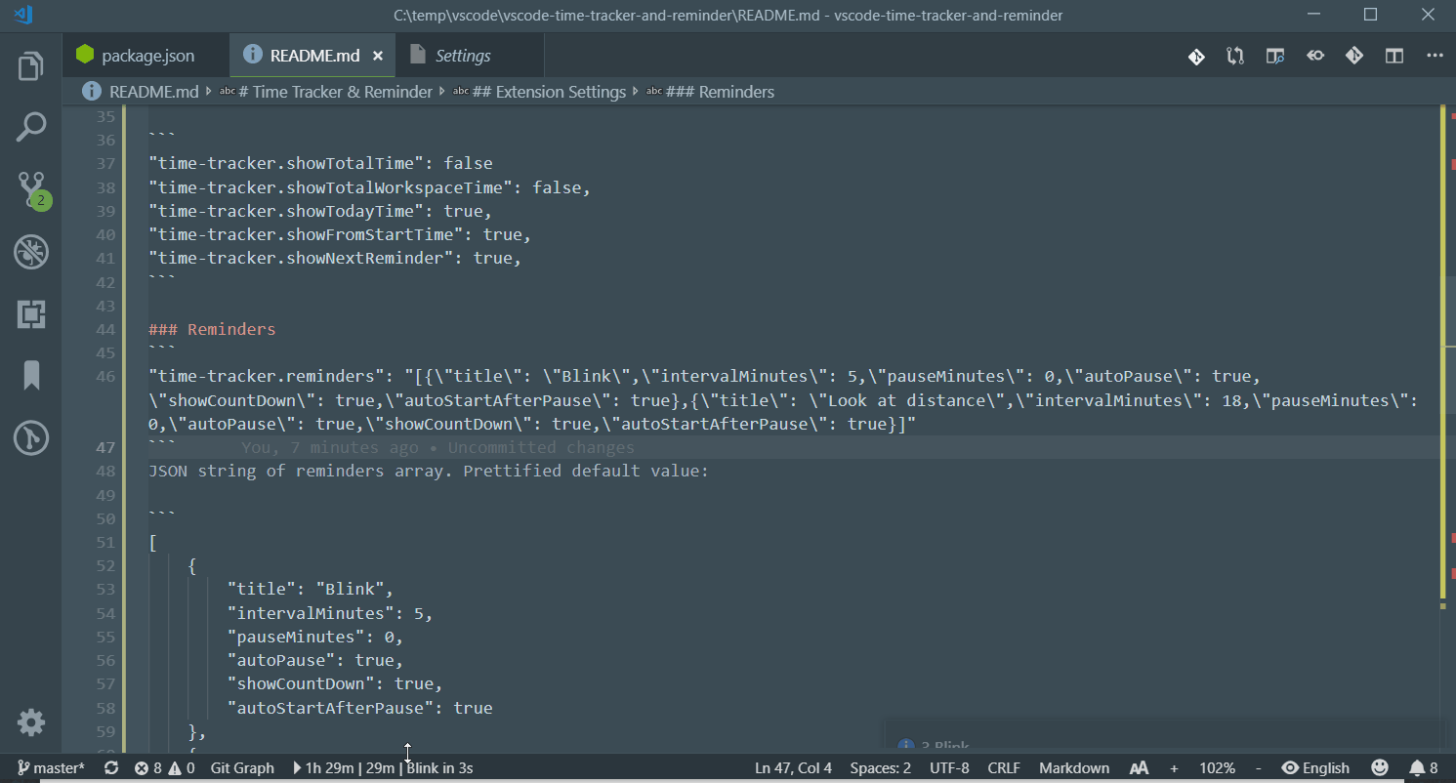Click '"autoStartAfterPause": true' on line 58
This screenshot has height=783, width=1456.
click(x=359, y=708)
